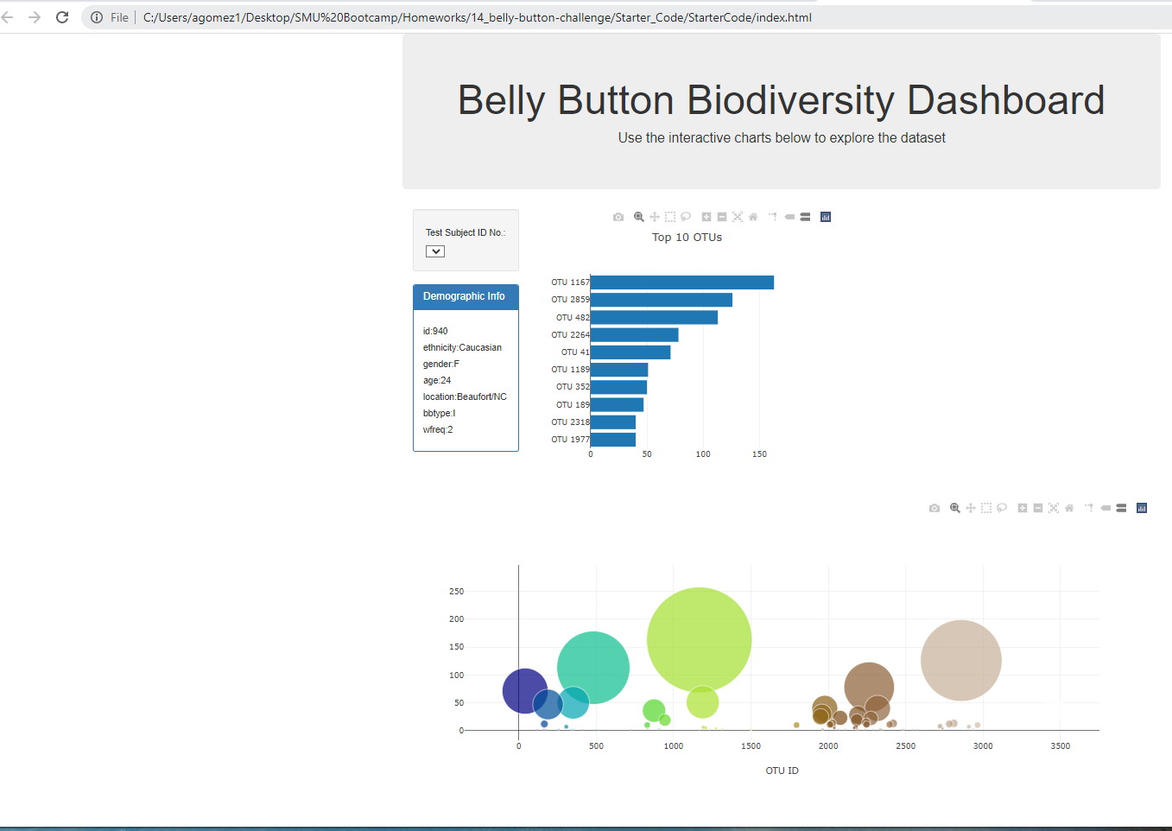Activate the Pan tool on the bubble chart

click(969, 508)
